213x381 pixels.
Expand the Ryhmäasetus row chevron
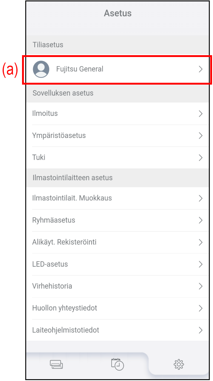pos(201,220)
